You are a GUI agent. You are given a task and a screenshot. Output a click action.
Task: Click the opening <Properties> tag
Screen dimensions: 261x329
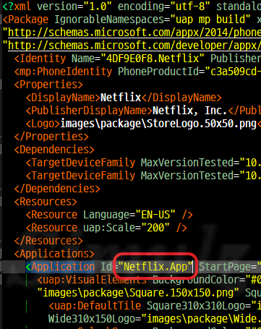(48, 85)
